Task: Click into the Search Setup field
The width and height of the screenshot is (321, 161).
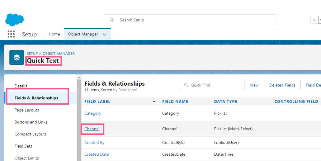Action: click(194, 20)
